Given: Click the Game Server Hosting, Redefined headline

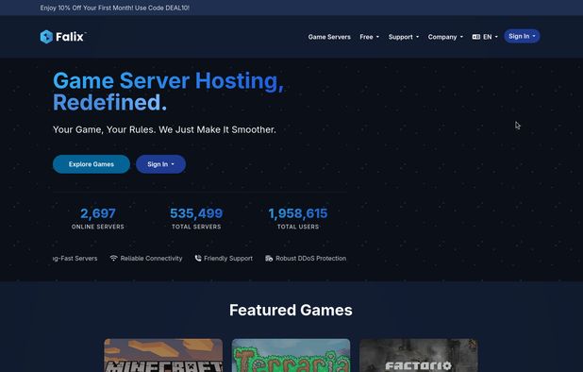Looking at the screenshot, I should click(168, 92).
